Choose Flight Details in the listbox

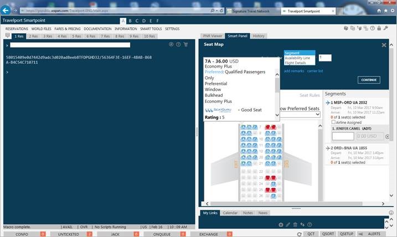pos(300,63)
